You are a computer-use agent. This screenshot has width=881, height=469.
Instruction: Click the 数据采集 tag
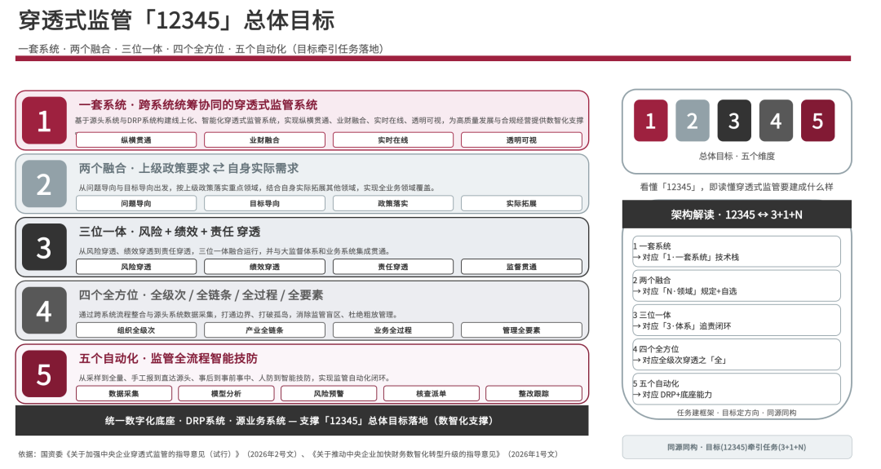124,394
